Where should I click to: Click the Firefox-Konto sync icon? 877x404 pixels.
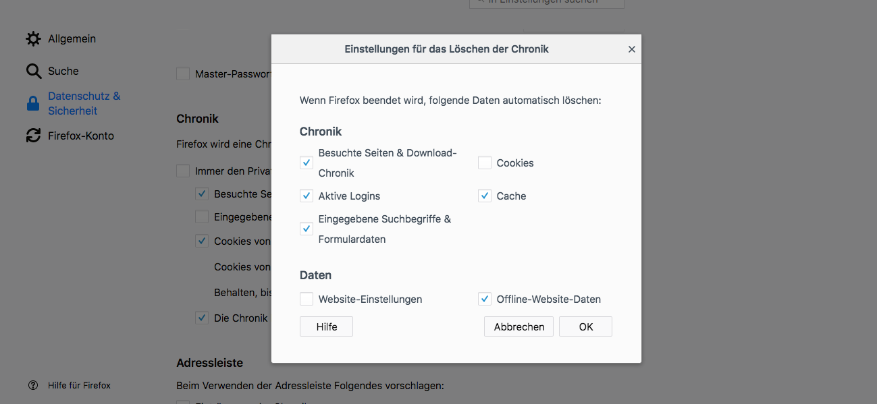pos(34,136)
